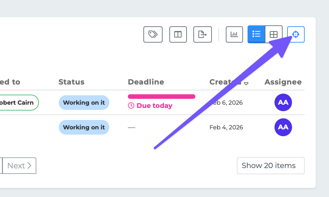Switch to grid board view
329x197 pixels.
(274, 34)
